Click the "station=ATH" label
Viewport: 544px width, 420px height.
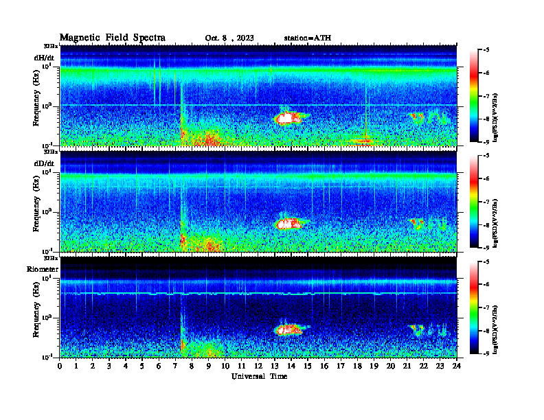pos(308,38)
